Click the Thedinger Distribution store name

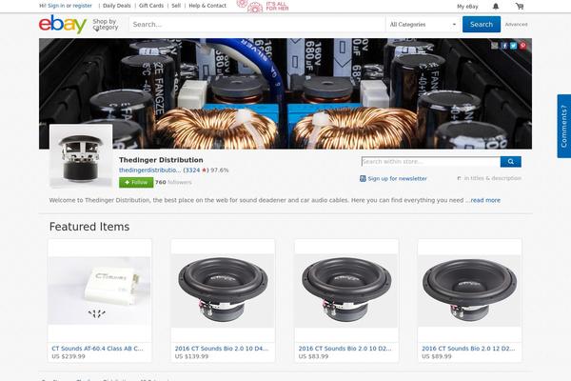tap(161, 160)
